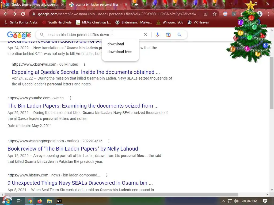Open 'Exposing al Qaeda's Secrets' result

(86, 72)
